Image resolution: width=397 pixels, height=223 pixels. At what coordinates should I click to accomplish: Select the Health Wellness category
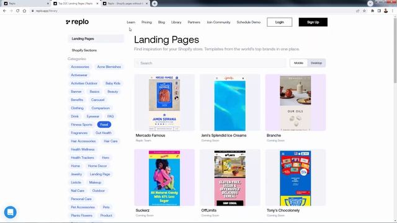tap(83, 149)
